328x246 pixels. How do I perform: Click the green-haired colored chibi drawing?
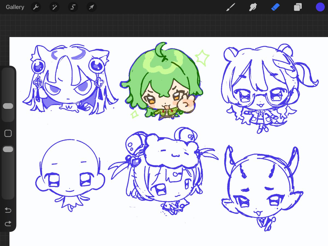(x=163, y=81)
